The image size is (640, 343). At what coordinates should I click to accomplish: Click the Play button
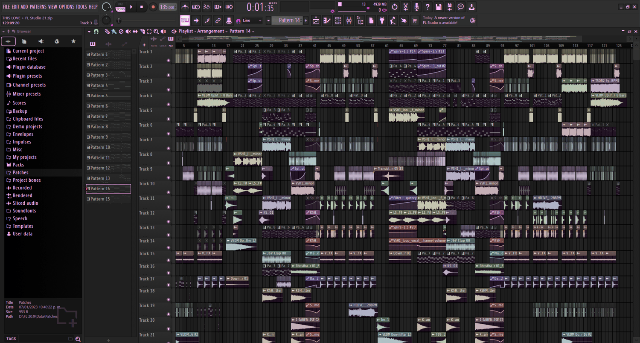[131, 7]
